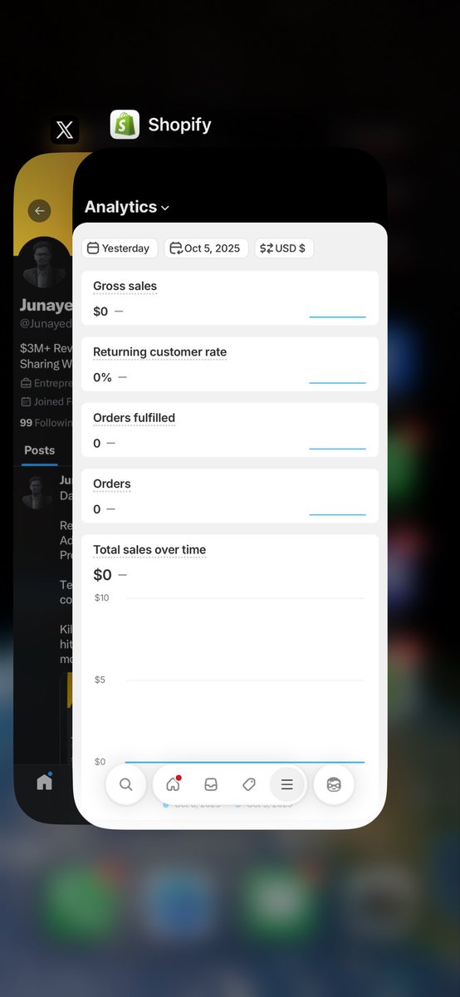Tap the Orders fulfilled sparkline

coord(337,449)
